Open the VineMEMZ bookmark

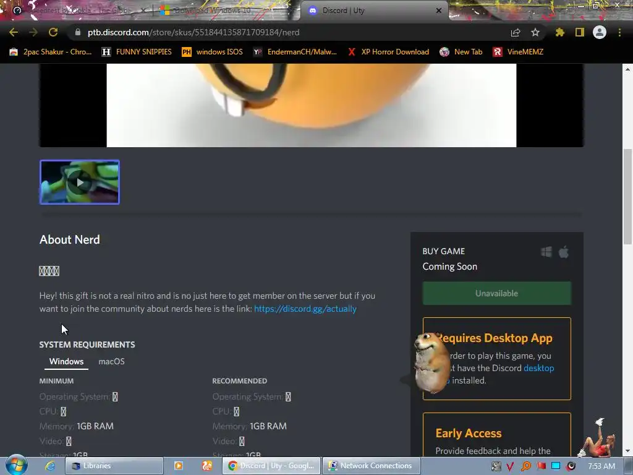coord(519,52)
